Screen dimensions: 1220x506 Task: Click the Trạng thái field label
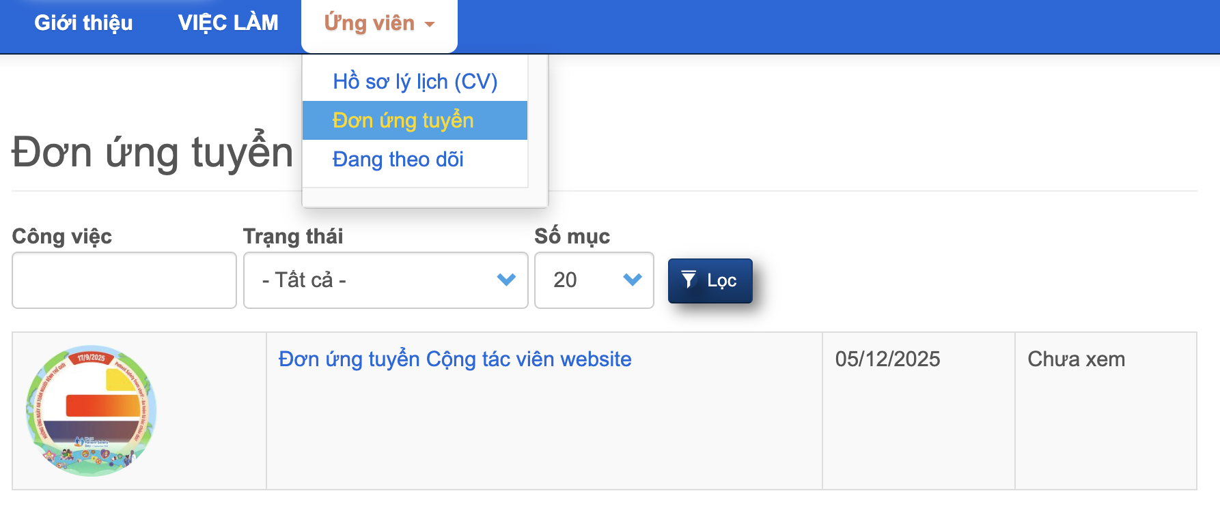point(293,237)
